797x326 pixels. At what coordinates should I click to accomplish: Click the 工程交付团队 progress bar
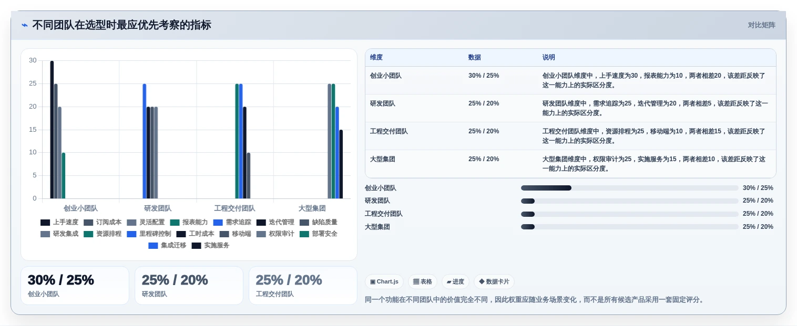[x=629, y=214]
